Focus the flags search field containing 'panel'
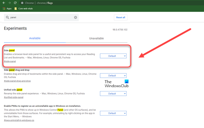Image resolution: width=204 pixels, height=128 pixels. pyautogui.click(x=41, y=17)
